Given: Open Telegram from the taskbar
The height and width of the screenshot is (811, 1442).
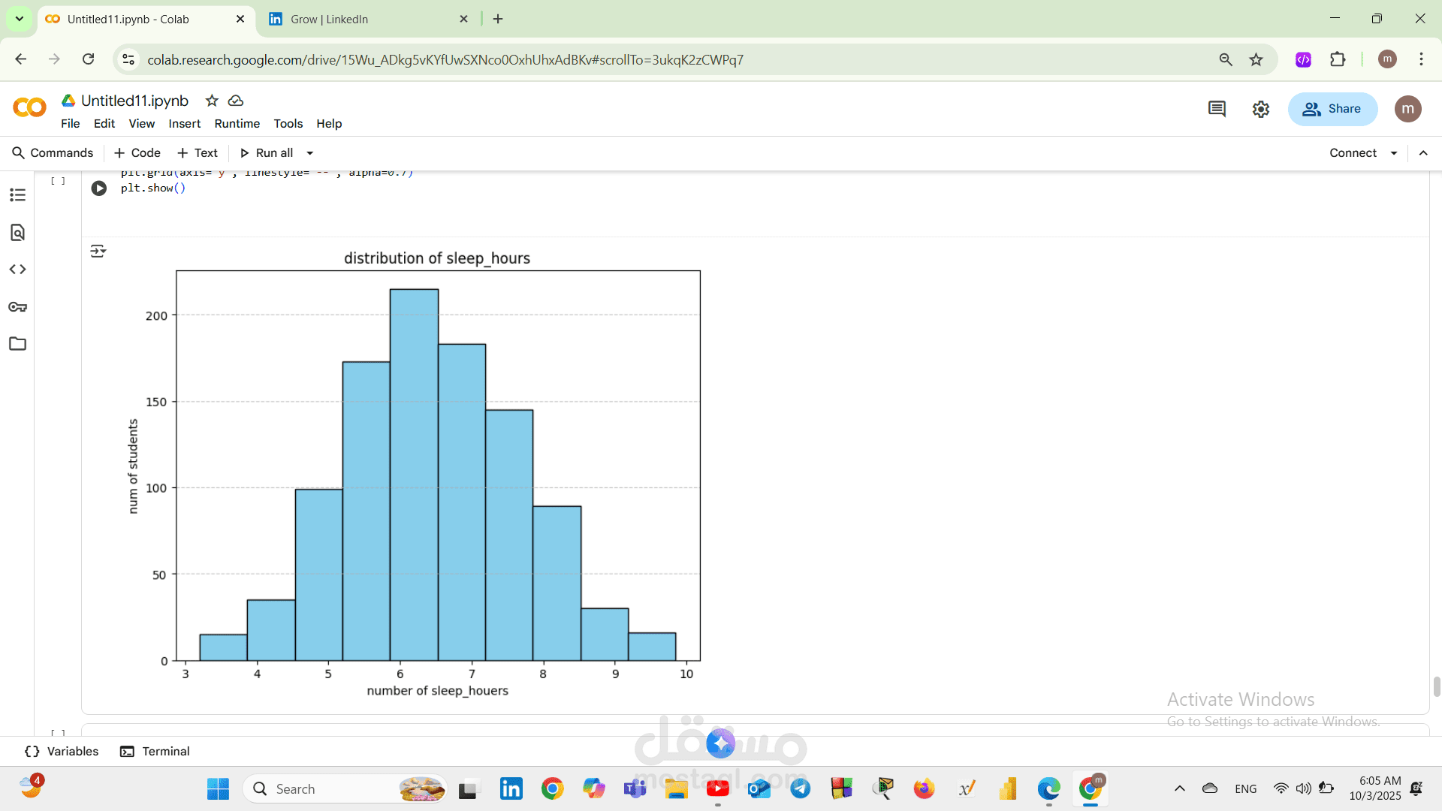Looking at the screenshot, I should click(801, 788).
